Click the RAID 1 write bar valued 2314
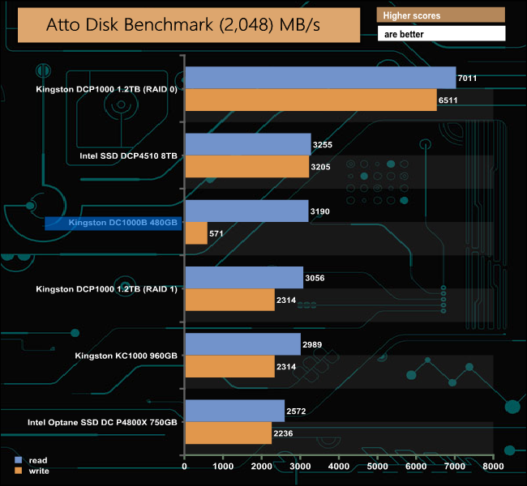 230,300
